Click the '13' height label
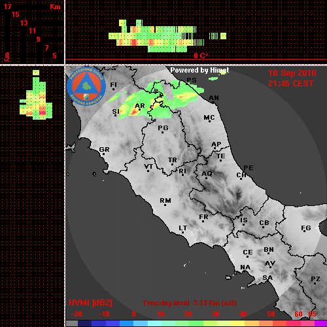Screen dimensions: 327x327 click(24, 23)
